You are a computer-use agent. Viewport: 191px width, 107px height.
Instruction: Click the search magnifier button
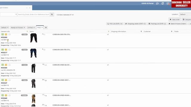click(x=52, y=14)
